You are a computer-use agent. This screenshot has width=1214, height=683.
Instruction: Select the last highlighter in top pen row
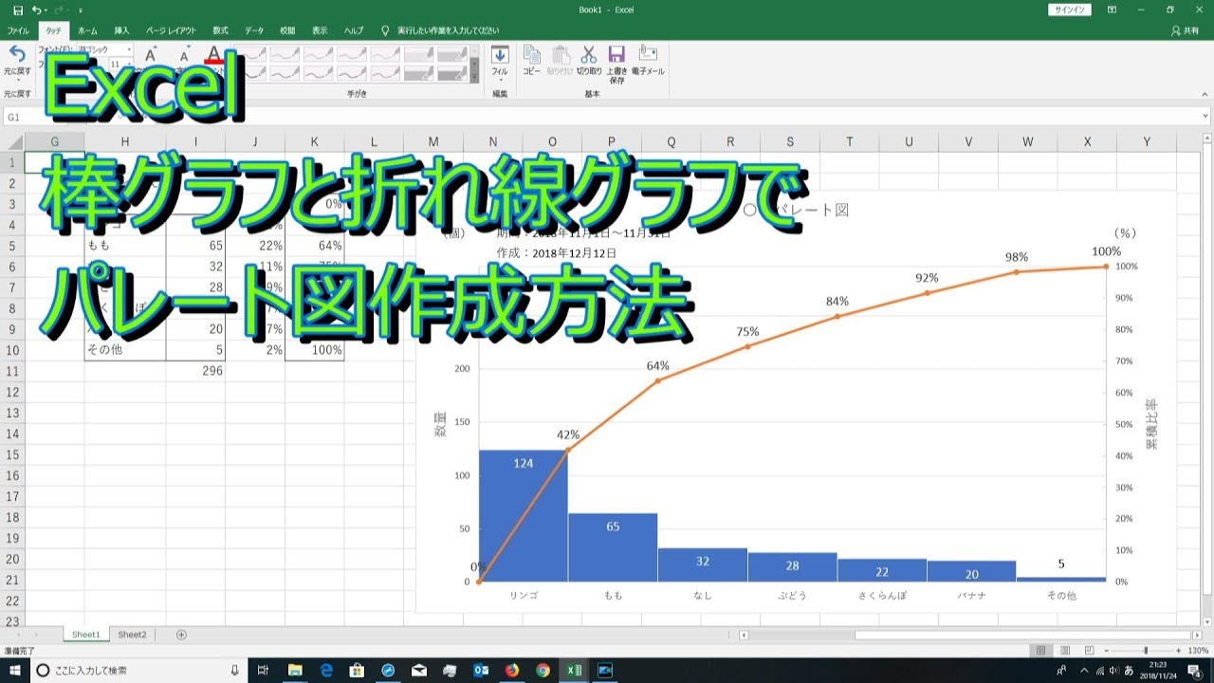pyautogui.click(x=452, y=53)
